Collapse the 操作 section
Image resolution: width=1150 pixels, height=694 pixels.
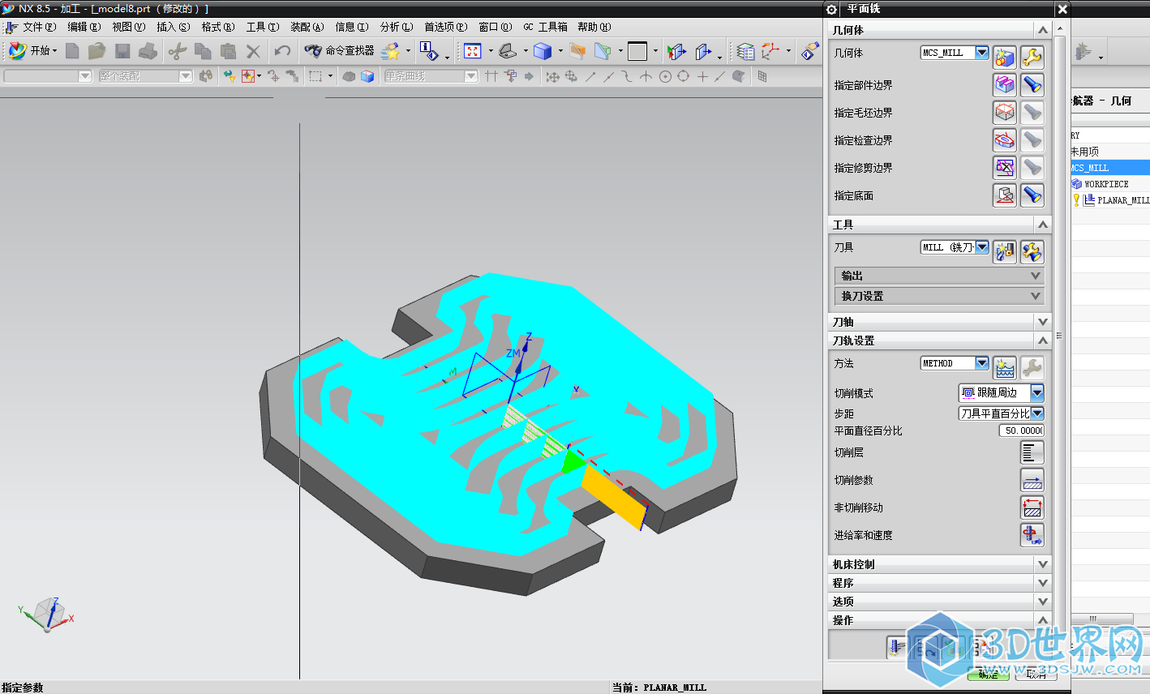coord(940,620)
